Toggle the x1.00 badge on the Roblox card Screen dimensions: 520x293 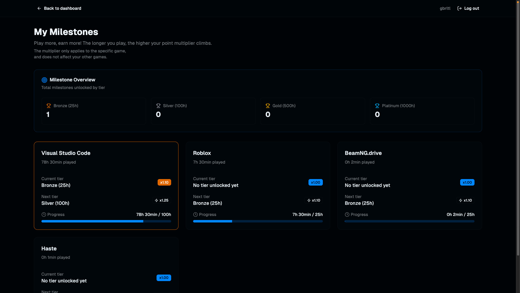point(316,182)
